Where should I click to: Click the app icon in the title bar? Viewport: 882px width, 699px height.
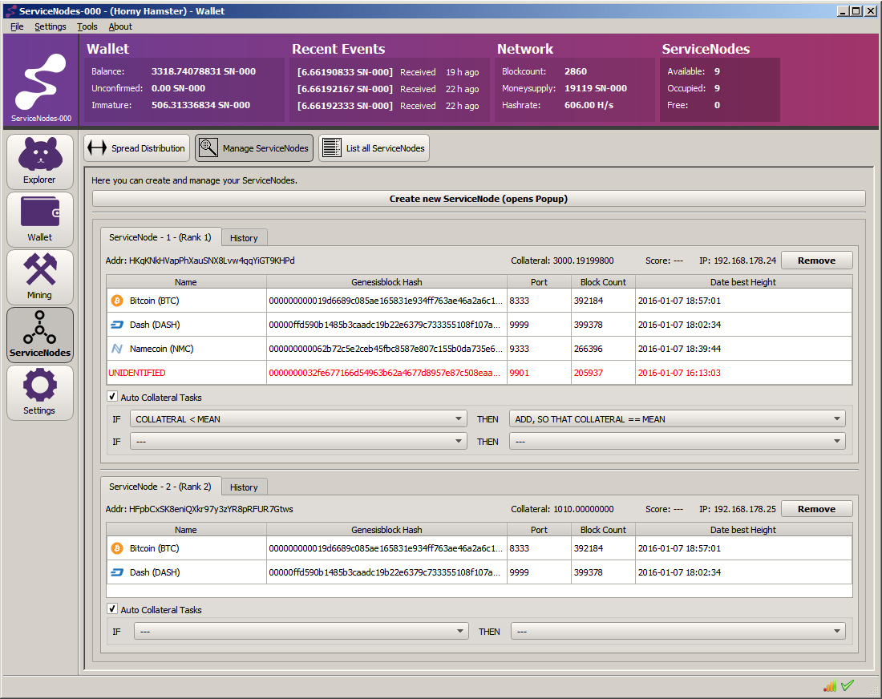pos(10,10)
